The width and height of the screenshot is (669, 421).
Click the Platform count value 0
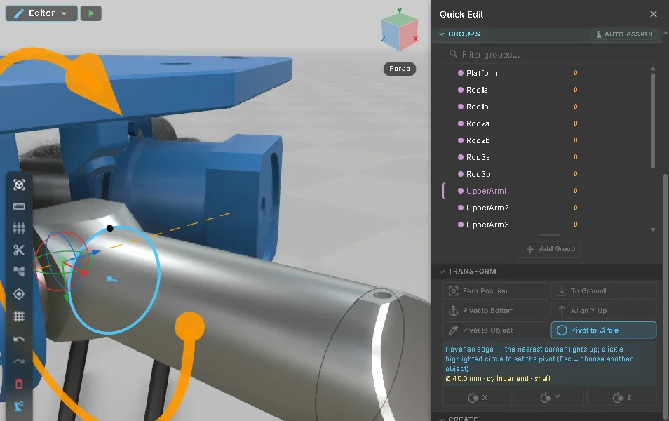pos(576,73)
